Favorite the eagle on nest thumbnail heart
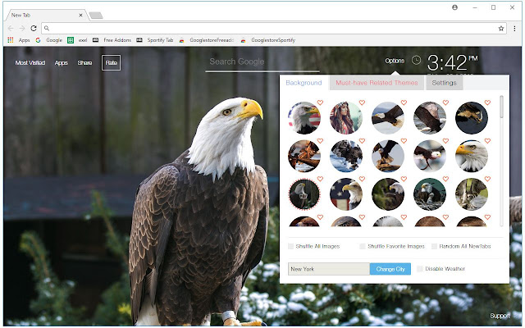Viewport: 525px width, 328px height. pyautogui.click(x=445, y=179)
